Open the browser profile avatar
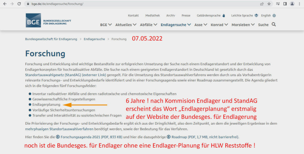This screenshot has width=304, height=154. tap(292, 4)
